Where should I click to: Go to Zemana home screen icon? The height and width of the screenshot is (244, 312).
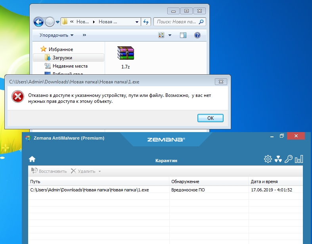32,159
